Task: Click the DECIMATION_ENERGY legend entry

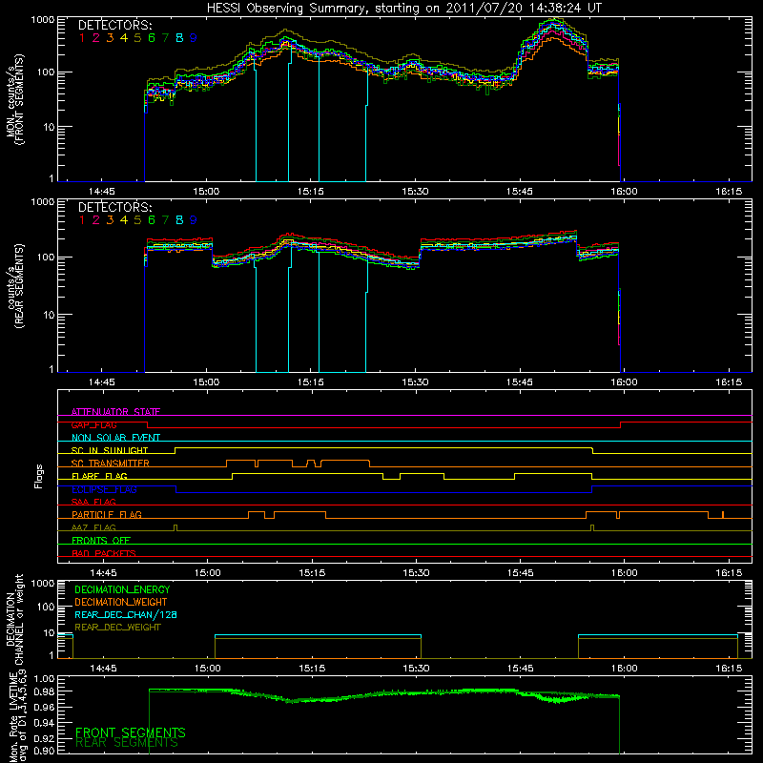Action: [x=122, y=589]
